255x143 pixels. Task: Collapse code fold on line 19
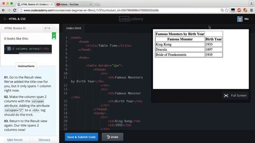pyautogui.click(x=69, y=117)
